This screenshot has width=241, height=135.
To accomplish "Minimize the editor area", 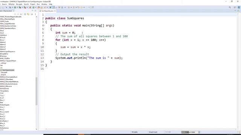I will click(x=235, y=11).
